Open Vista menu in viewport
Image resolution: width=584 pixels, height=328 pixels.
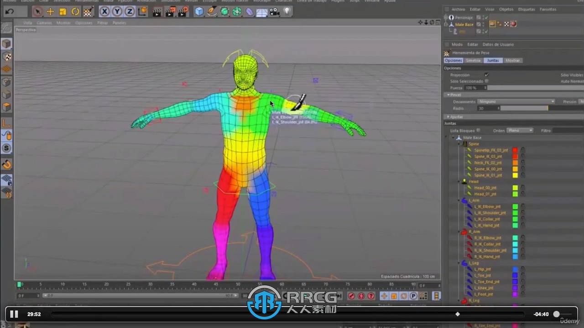tap(28, 23)
